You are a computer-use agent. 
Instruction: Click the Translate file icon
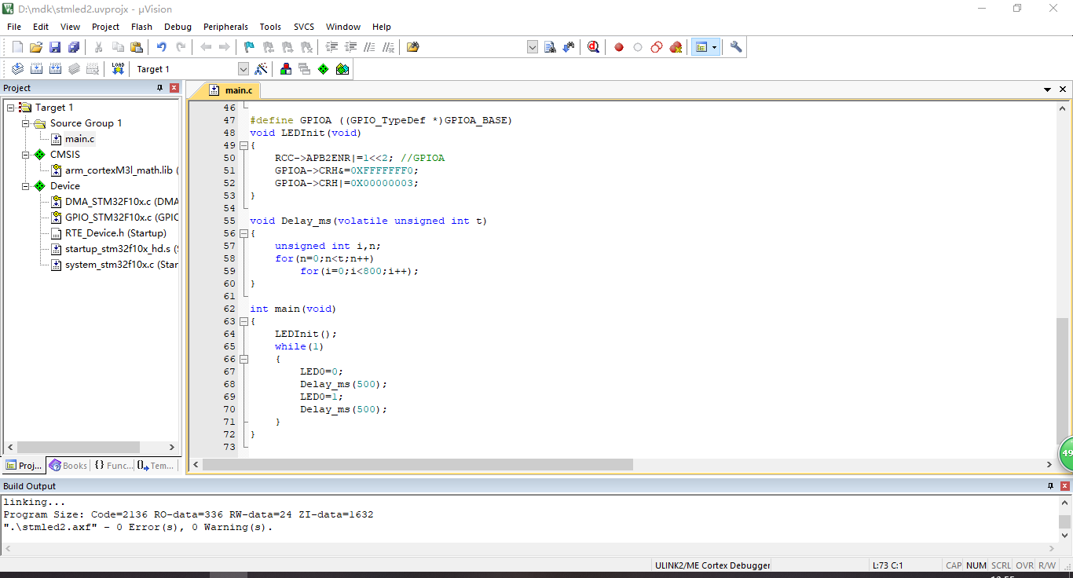point(17,69)
